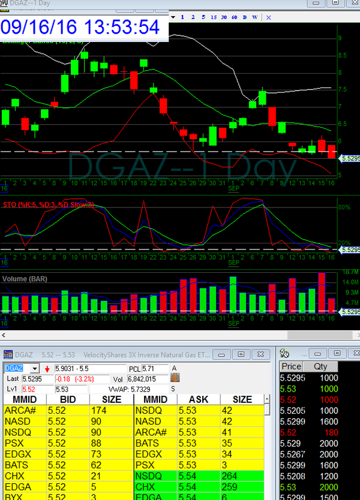Click the Lv1 bid field 5.52
The height and width of the screenshot is (500, 360).
point(38,389)
